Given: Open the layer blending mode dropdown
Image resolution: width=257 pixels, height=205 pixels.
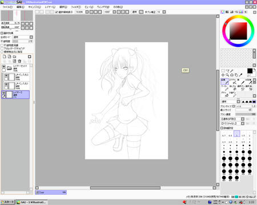Looking at the screenshot, I should 31,37.
